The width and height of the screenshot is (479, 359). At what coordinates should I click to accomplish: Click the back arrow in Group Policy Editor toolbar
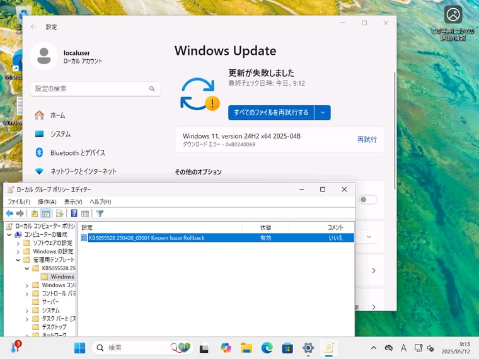pyautogui.click(x=9, y=214)
